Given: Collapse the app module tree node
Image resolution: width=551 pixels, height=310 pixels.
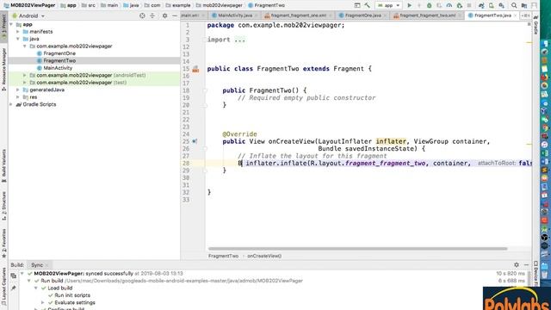Looking at the screenshot, I should pos(11,25).
